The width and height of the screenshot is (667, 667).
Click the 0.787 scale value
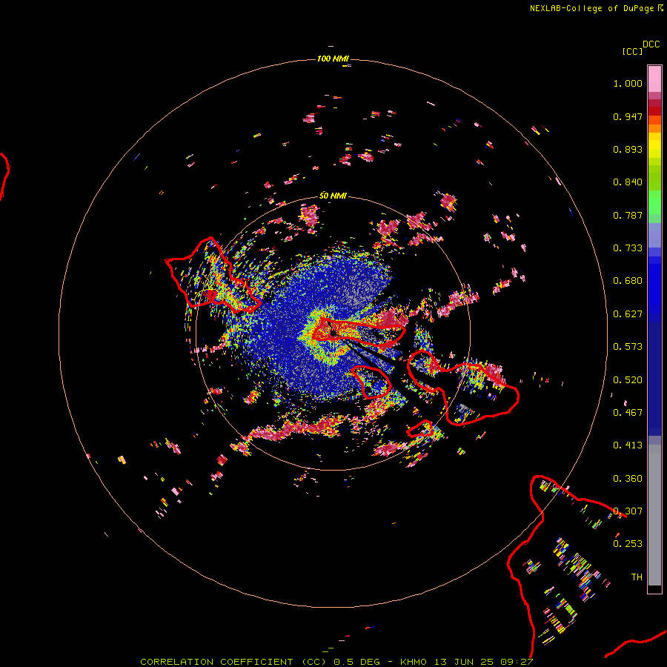(628, 215)
